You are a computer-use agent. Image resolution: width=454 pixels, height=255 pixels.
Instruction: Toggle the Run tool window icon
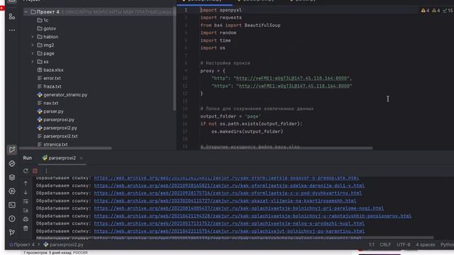coord(12,149)
